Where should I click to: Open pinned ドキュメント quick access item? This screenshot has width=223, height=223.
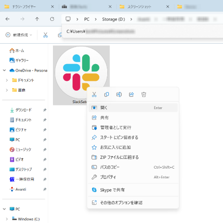pyautogui.click(x=20, y=120)
